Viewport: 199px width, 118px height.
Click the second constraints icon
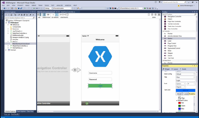point(64,15)
